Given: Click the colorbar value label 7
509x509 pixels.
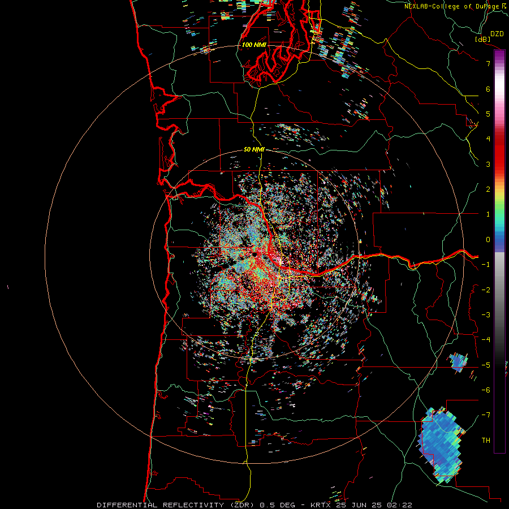Looking at the screenshot, I should point(488,63).
